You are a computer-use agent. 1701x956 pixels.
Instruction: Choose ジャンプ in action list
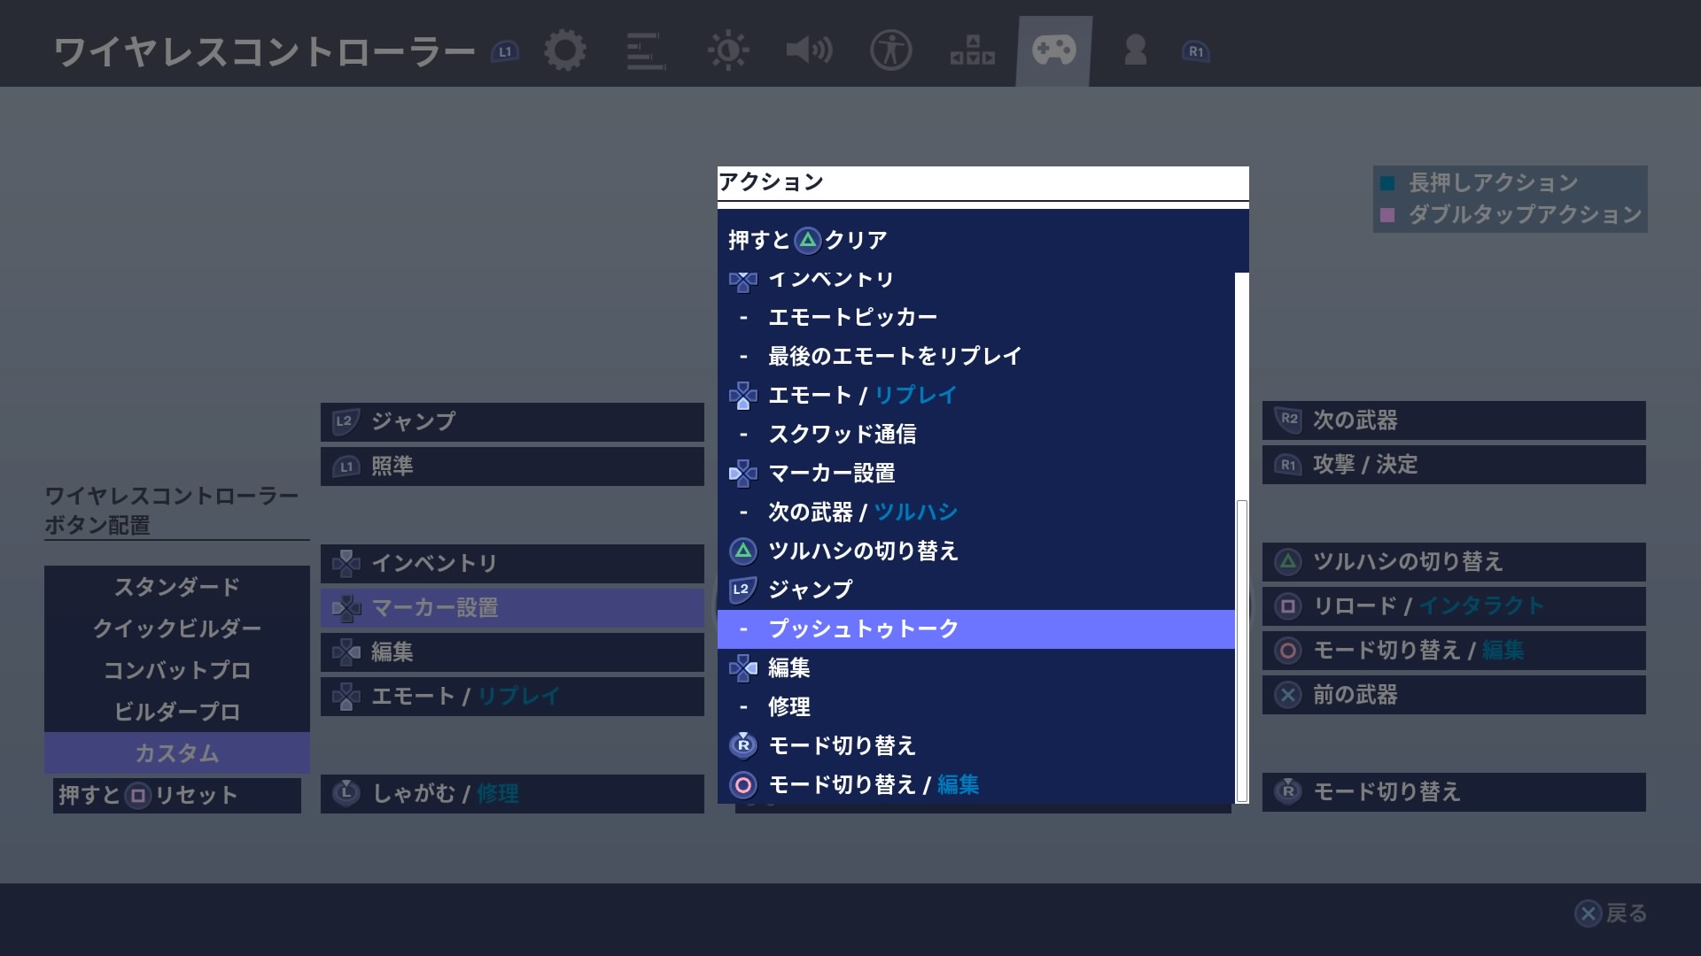976,590
